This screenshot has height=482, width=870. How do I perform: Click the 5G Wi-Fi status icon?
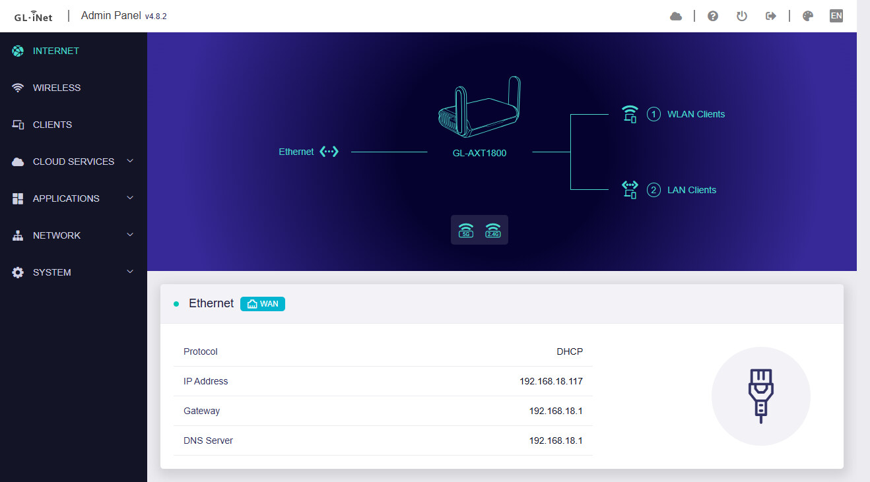pos(466,230)
